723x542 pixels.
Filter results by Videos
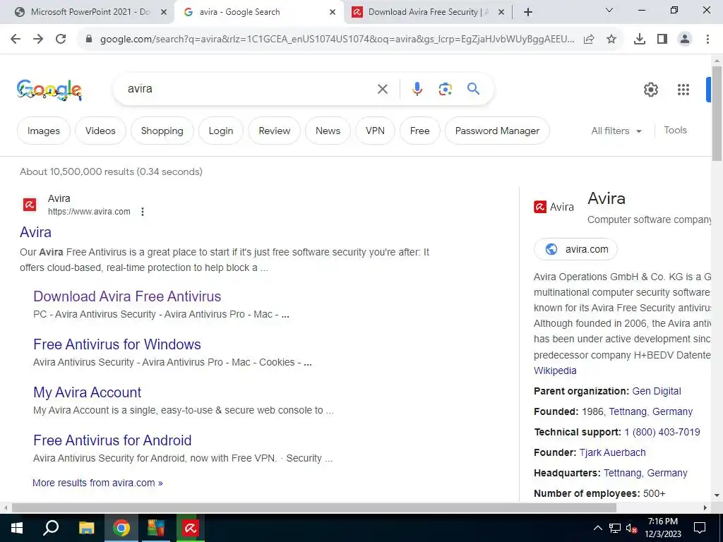pos(100,131)
